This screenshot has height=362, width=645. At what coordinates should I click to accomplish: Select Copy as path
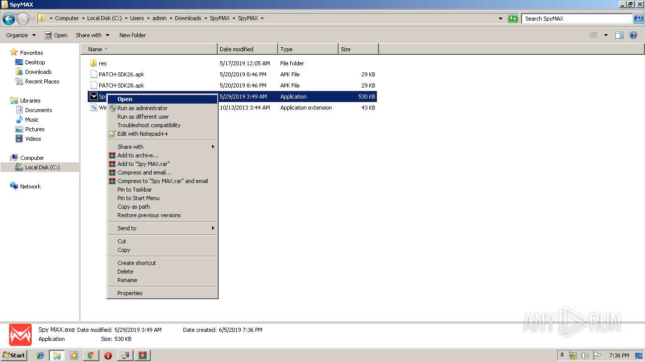pos(162,207)
